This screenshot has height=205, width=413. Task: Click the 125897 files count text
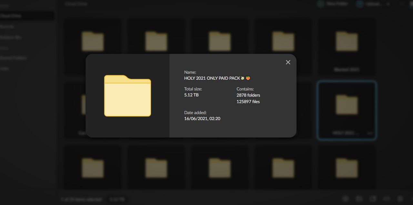248,102
